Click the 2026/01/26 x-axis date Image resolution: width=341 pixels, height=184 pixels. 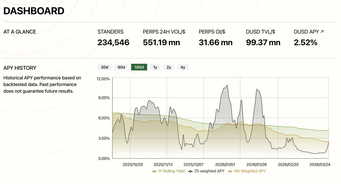tap(257, 164)
